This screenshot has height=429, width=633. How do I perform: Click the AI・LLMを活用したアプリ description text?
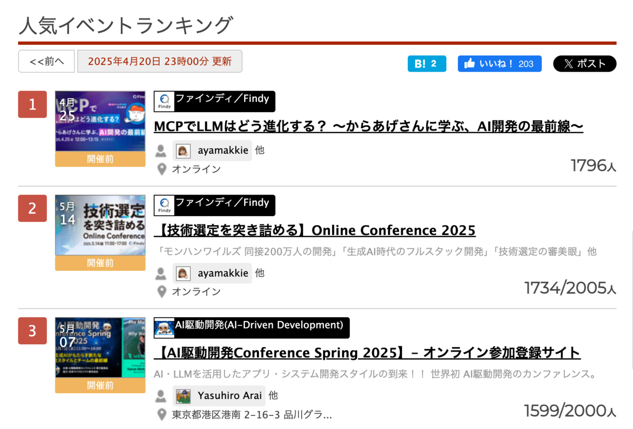375,374
